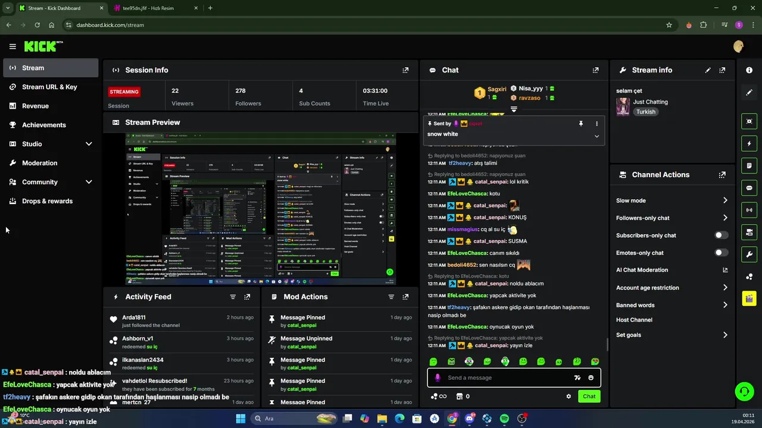The image size is (762, 428).
Task: Toggle the mod actions note widget in sidebar
Action: tap(749, 165)
